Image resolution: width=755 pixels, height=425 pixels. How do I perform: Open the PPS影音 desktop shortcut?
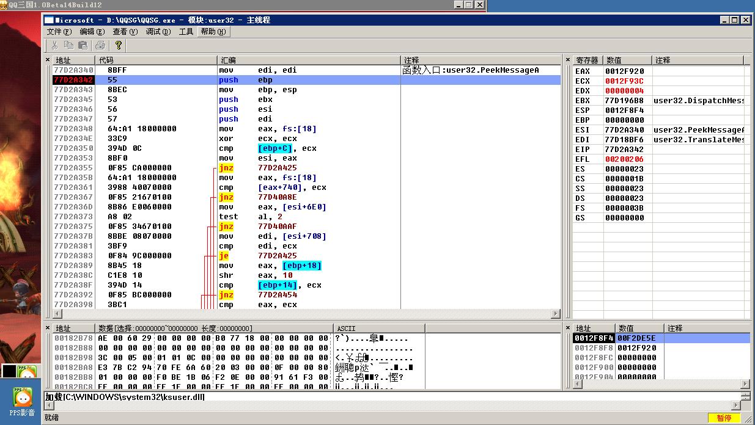[x=22, y=401]
